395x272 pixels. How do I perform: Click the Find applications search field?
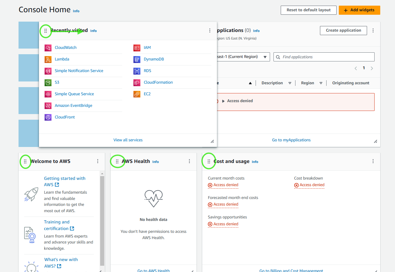(323, 57)
